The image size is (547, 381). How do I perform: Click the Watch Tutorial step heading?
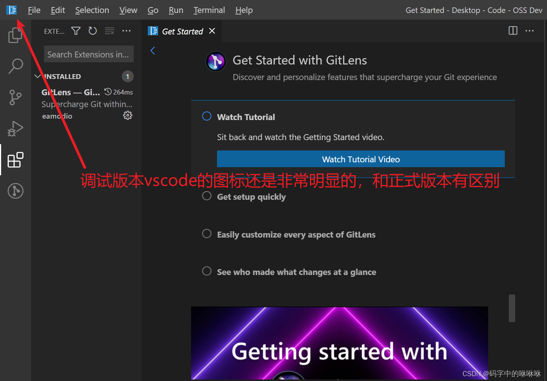pyautogui.click(x=246, y=117)
